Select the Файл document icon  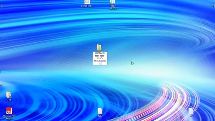pos(100,111)
